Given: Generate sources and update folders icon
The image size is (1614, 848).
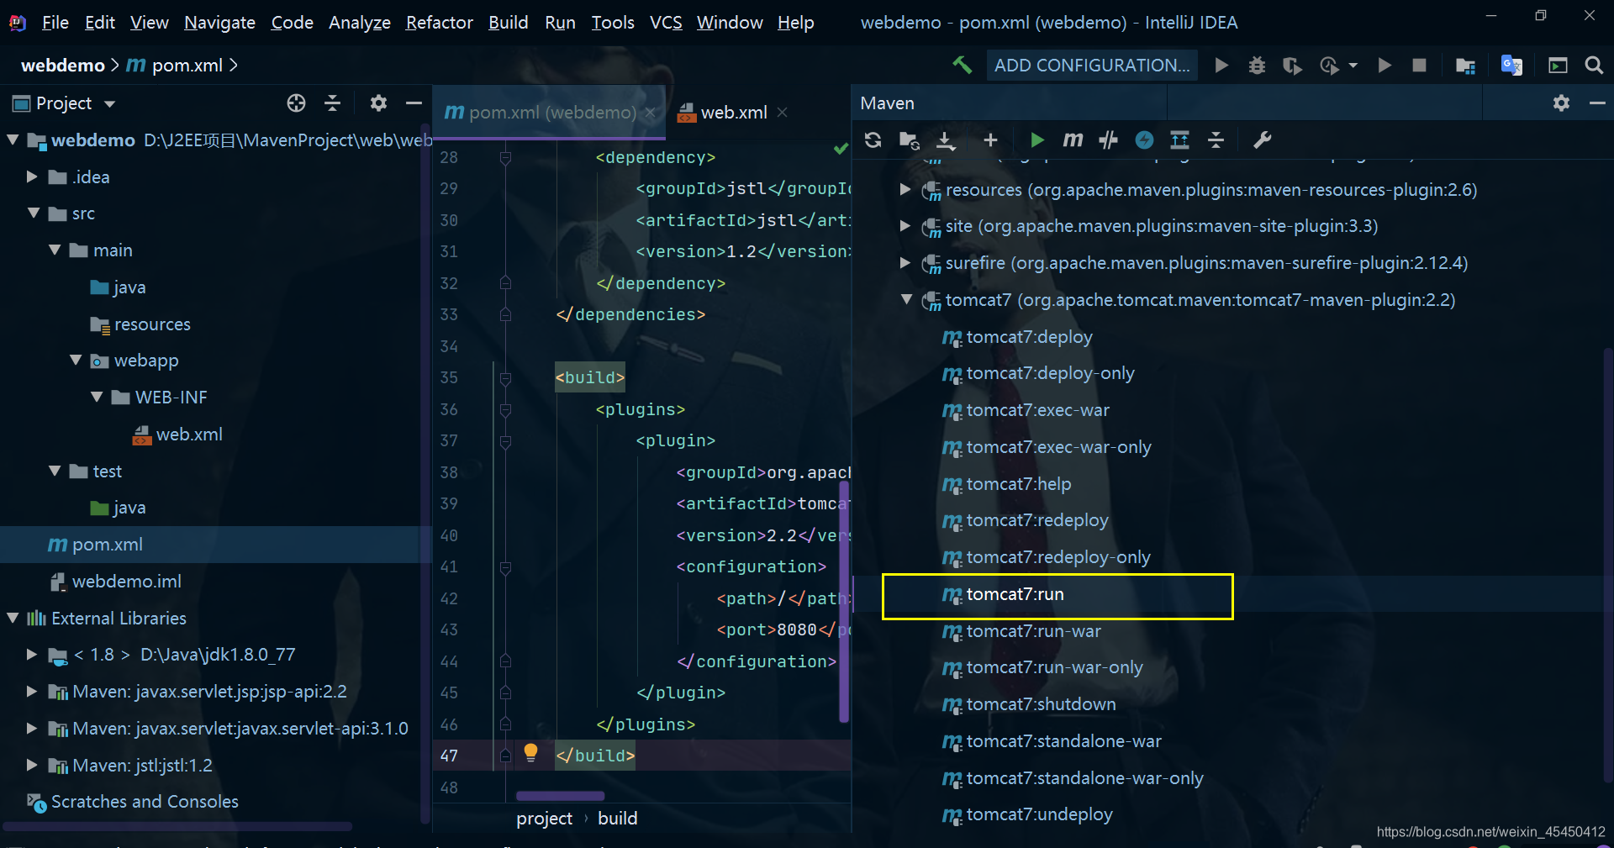Looking at the screenshot, I should coord(909,140).
